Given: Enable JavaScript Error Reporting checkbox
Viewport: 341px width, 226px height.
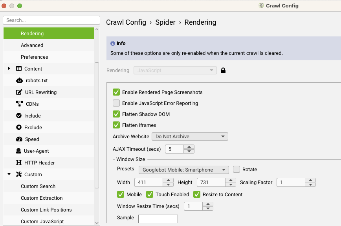Looking at the screenshot, I should point(116,103).
